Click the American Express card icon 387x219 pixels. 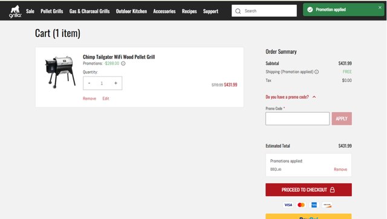[314, 205]
